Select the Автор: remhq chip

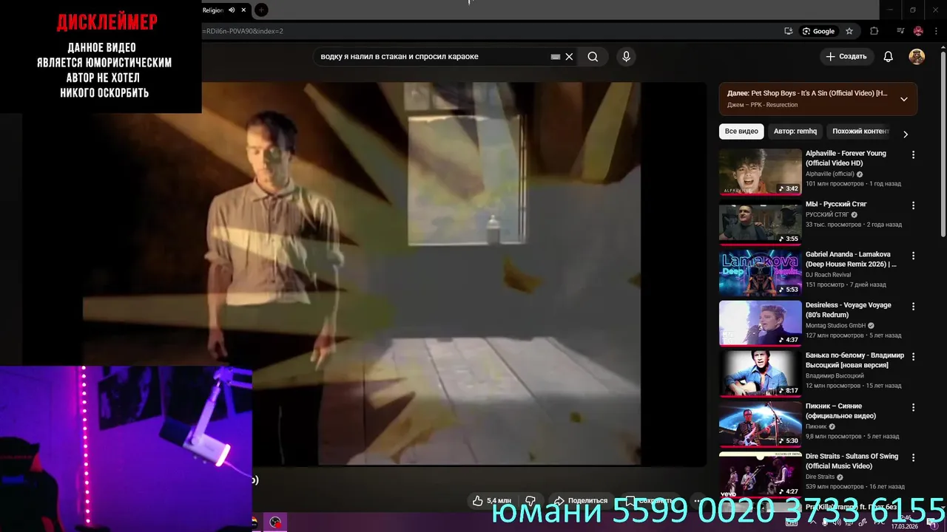click(x=795, y=132)
